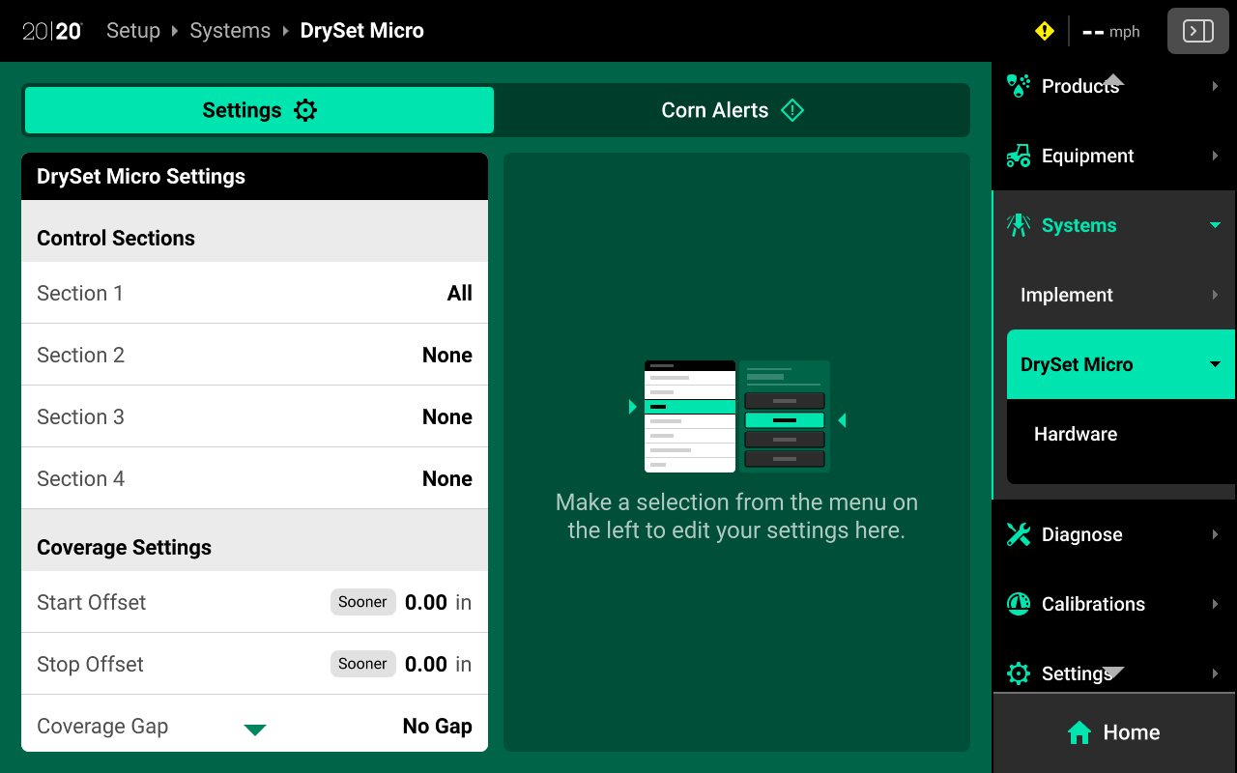The height and width of the screenshot is (773, 1237).
Task: Toggle the Start Offset Sooner button
Action: tap(362, 602)
